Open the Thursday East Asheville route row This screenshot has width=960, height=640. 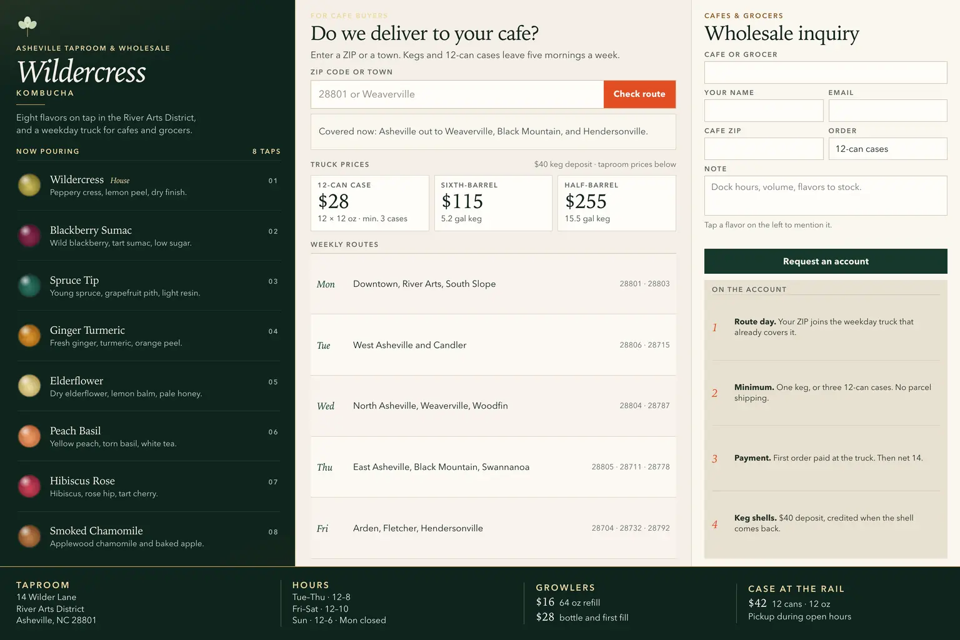(493, 467)
